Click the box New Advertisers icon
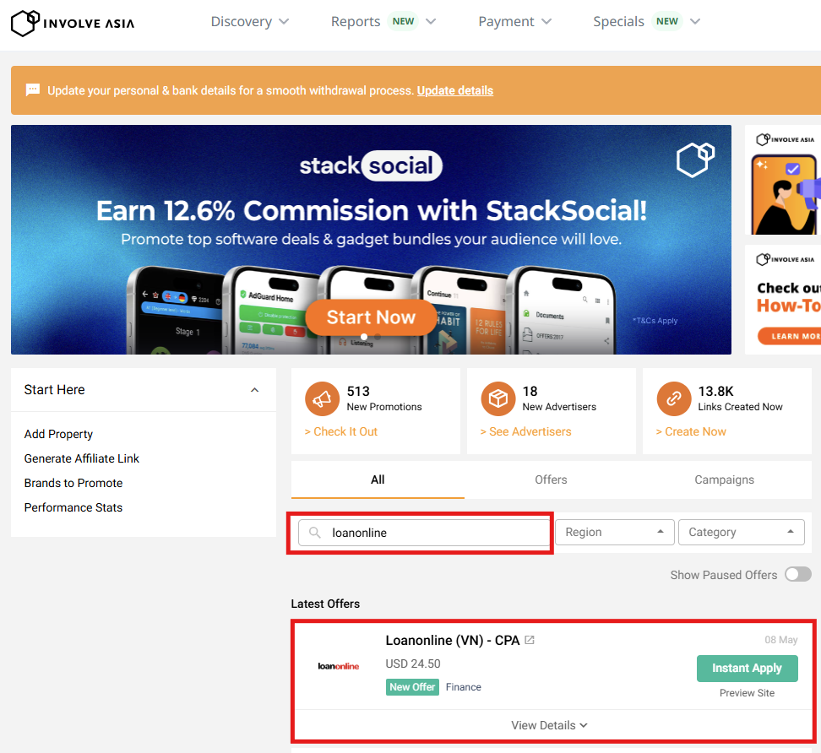The image size is (821, 753). pyautogui.click(x=497, y=399)
